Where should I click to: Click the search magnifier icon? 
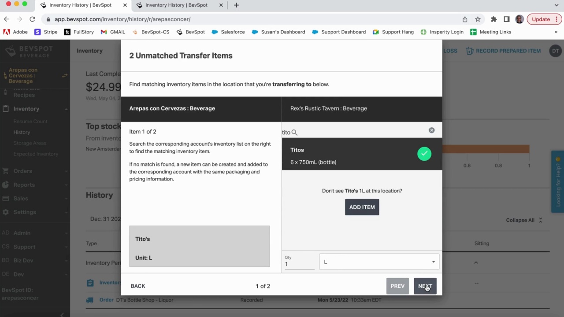click(x=294, y=132)
